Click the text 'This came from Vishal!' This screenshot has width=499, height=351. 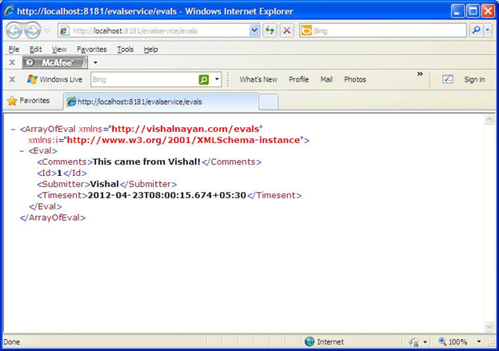146,162
